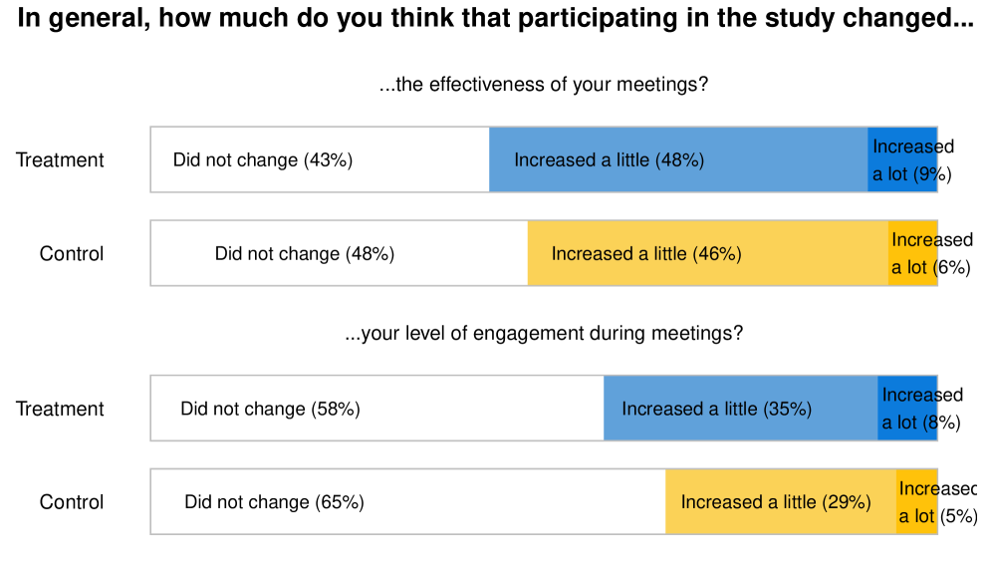Click the orange 'Increased a lot (6%)' segment
992x577 pixels.
[x=912, y=254]
